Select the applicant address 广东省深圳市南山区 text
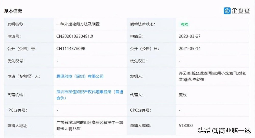The image size is (255, 138). 90,126
